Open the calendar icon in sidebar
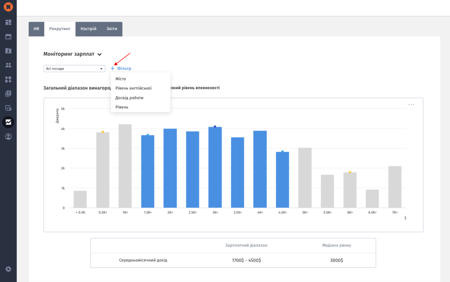 click(8, 37)
